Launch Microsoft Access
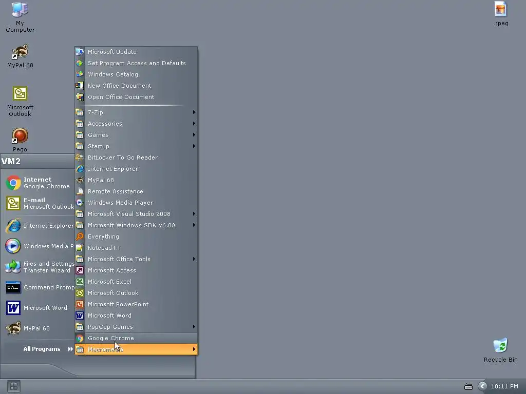 (x=136, y=270)
